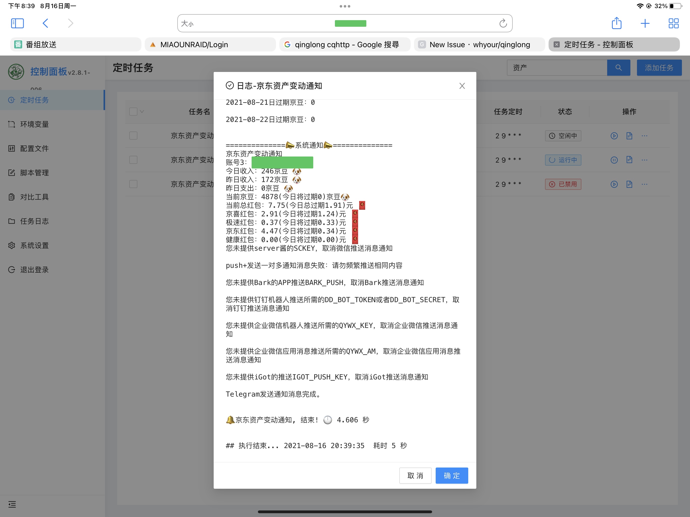Focus the task search field containing 资产

click(557, 68)
